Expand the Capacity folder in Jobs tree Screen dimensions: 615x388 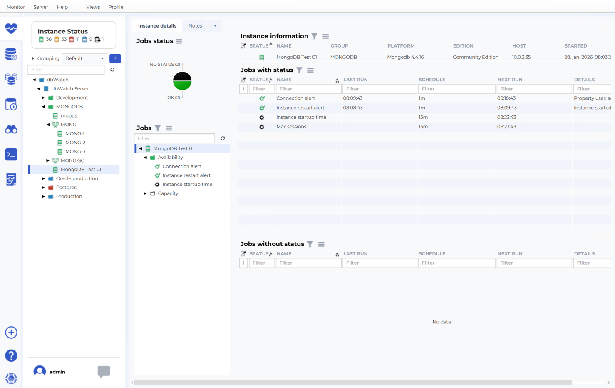coord(145,193)
